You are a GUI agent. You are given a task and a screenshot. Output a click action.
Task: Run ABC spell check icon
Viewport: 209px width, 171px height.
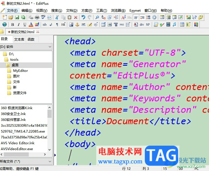tap(43, 17)
